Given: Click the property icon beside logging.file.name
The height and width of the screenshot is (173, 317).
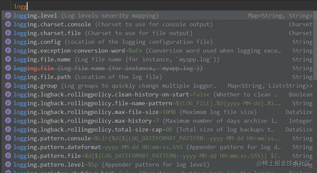Looking at the screenshot, I should pyautogui.click(x=8, y=59).
